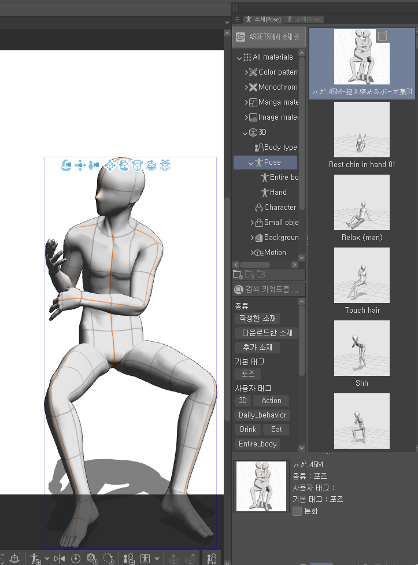Switch to the second dimmed 소재[Pose] tab
The height and width of the screenshot is (565, 418).
coord(304,20)
